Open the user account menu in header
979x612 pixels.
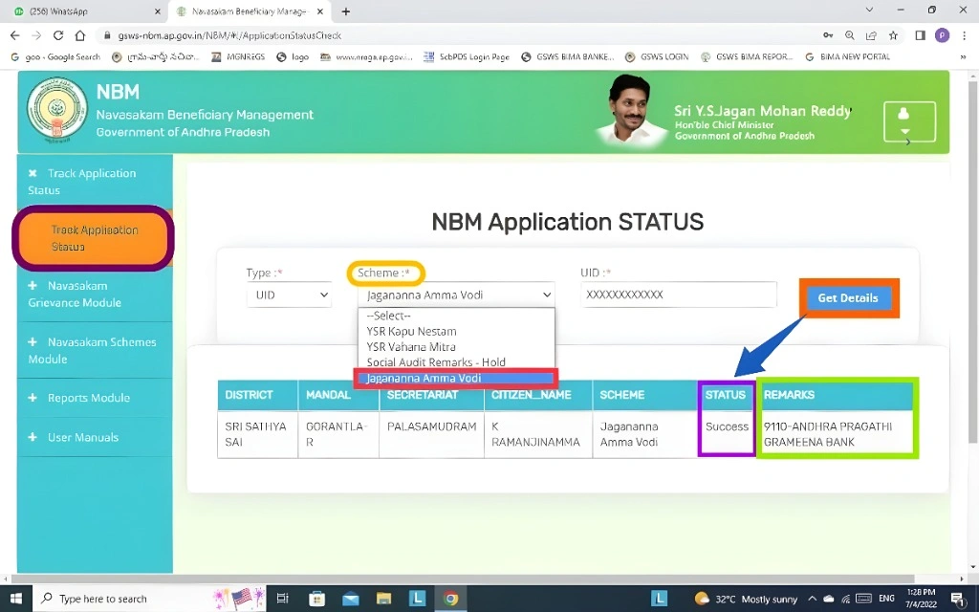click(909, 121)
